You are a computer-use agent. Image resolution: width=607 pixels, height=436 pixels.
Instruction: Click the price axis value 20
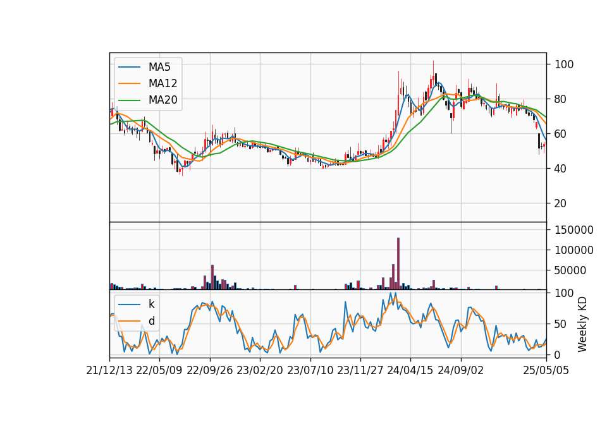(x=561, y=203)
